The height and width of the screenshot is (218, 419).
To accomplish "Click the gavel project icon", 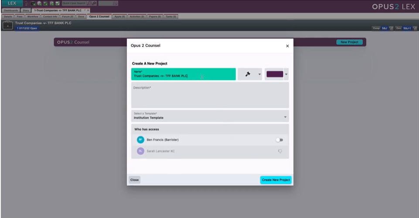I will 248,74.
